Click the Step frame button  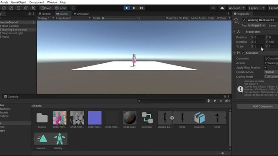141,8
